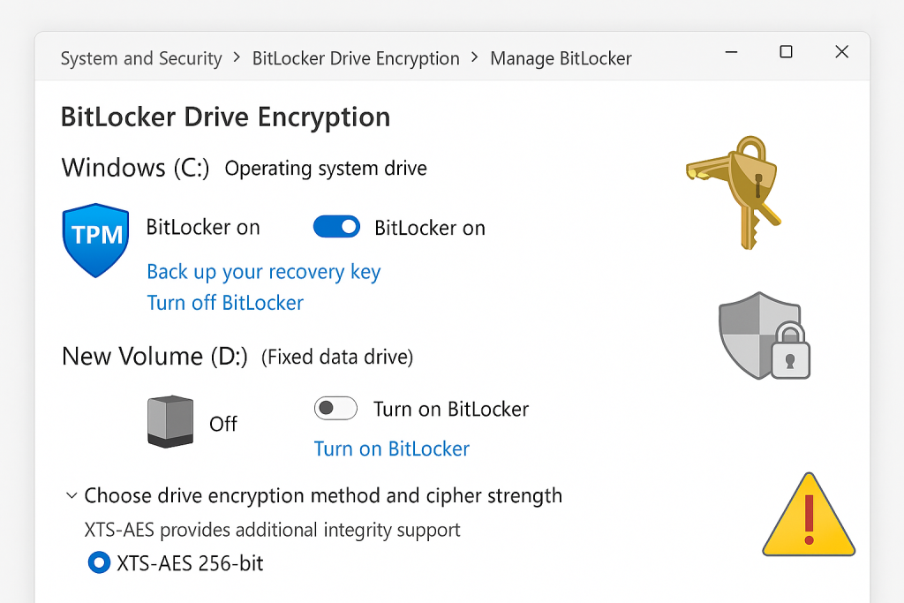Open the System and Security breadcrumb
Viewport: 904px width, 603px height.
pyautogui.click(x=140, y=58)
